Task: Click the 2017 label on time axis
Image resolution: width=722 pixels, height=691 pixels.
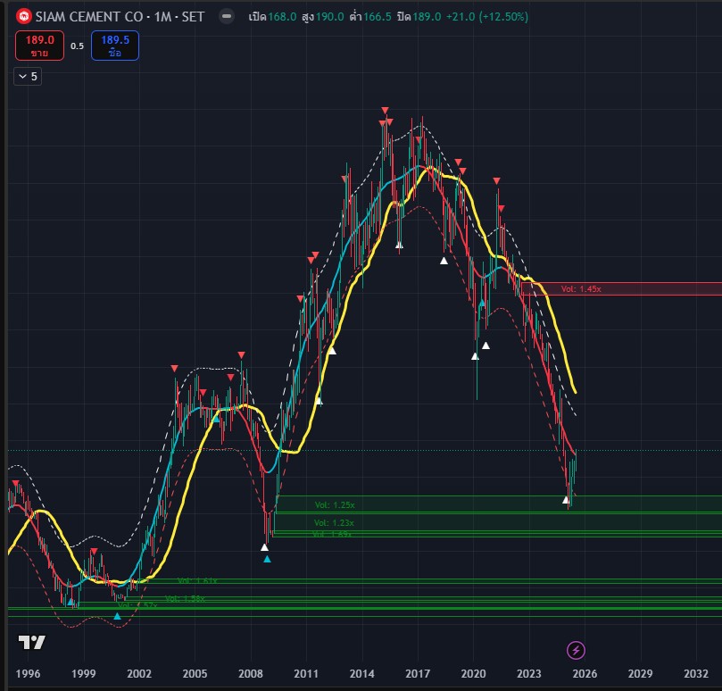Action: tap(418, 673)
